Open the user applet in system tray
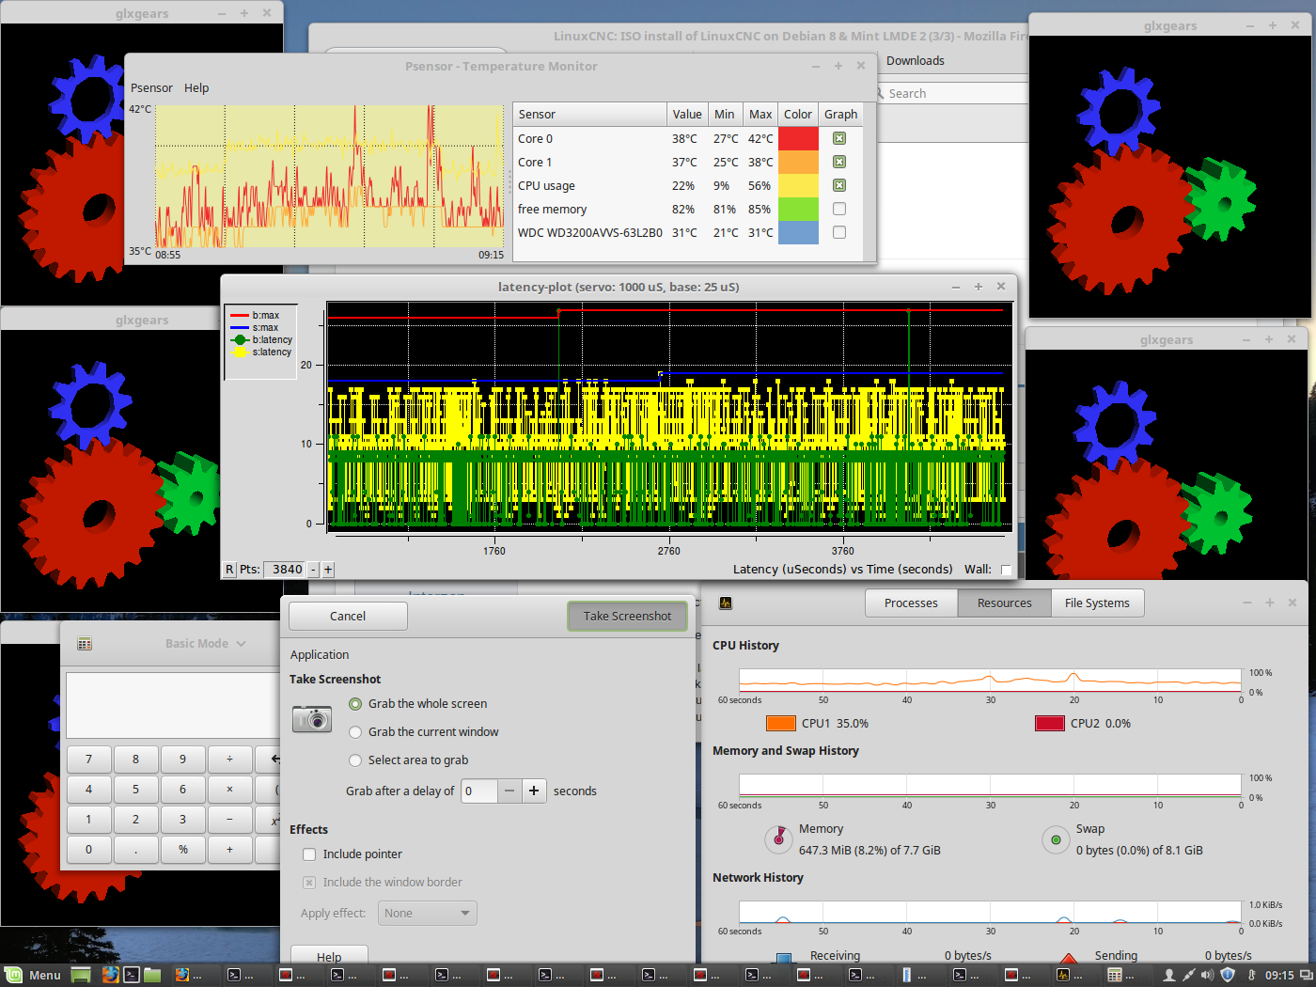 (1169, 975)
